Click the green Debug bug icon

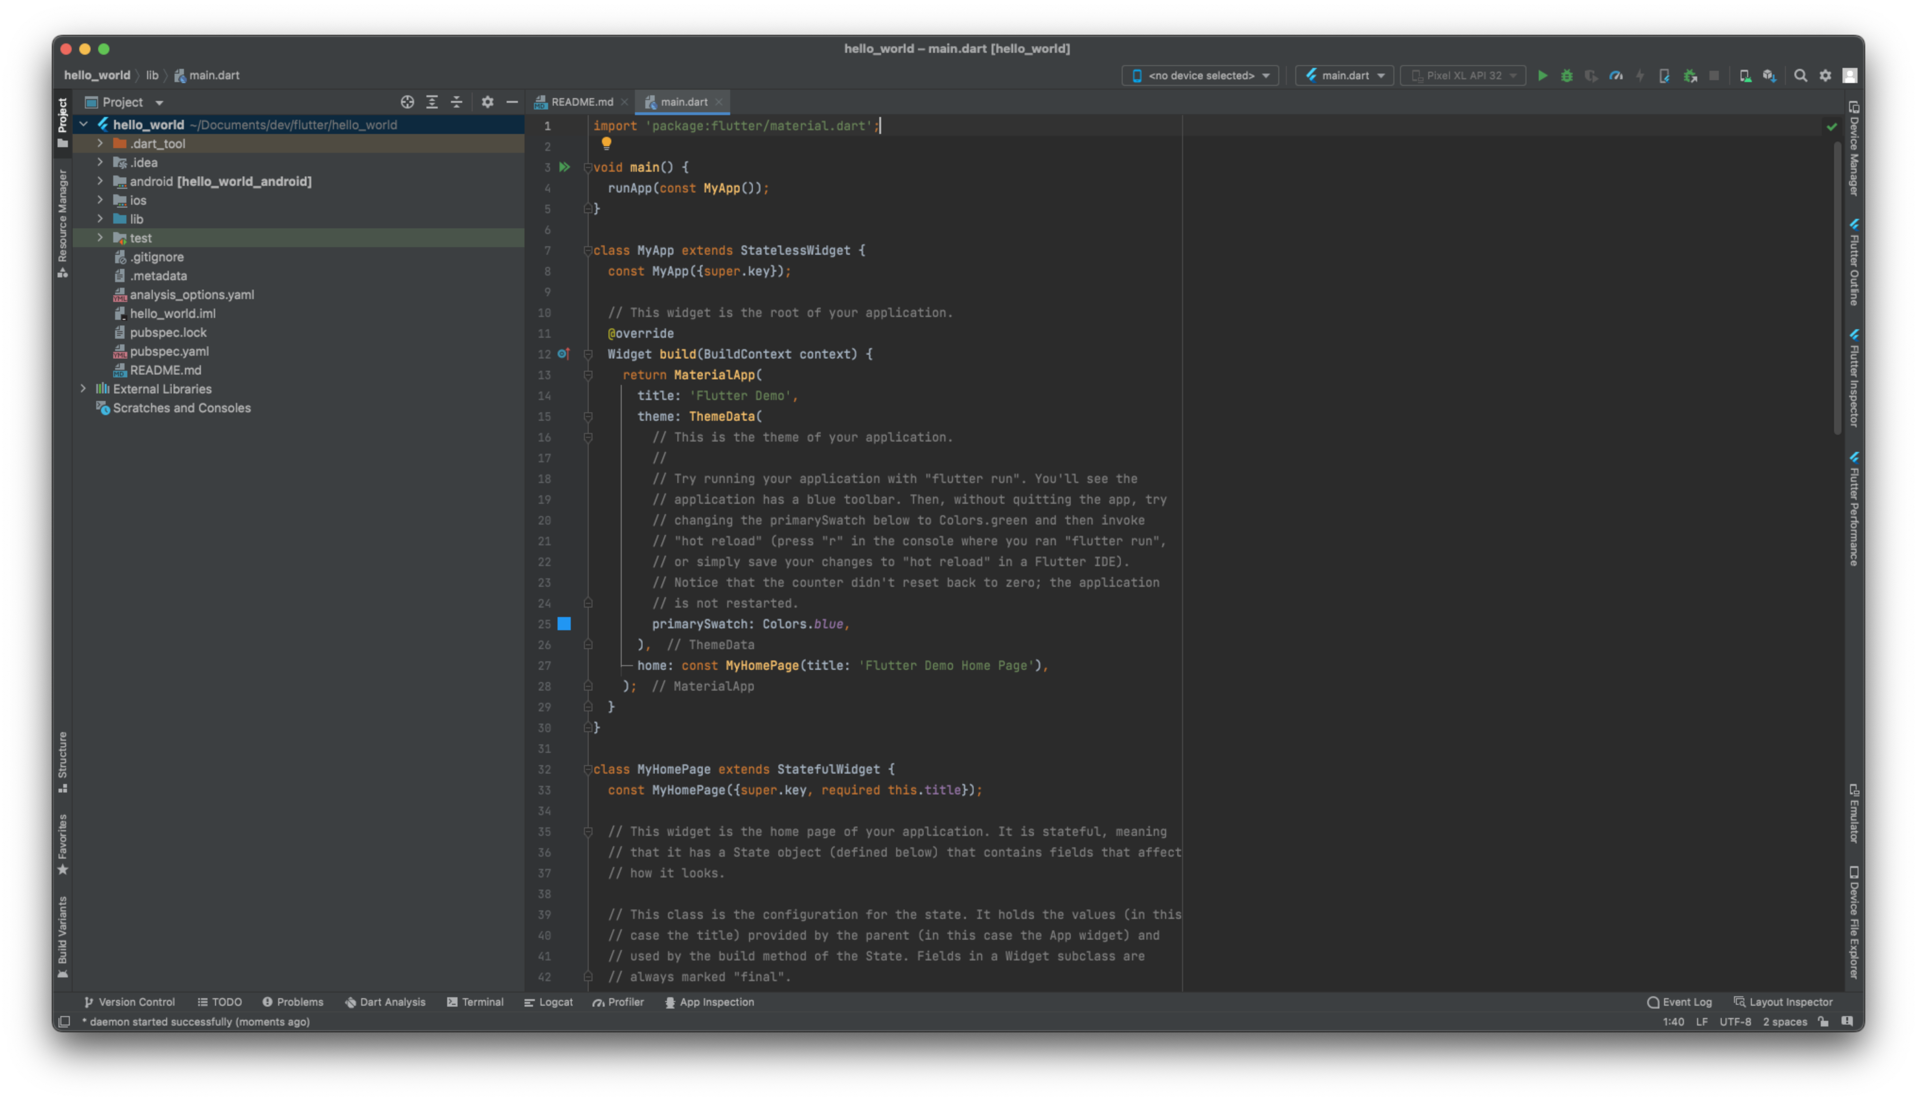[1566, 75]
